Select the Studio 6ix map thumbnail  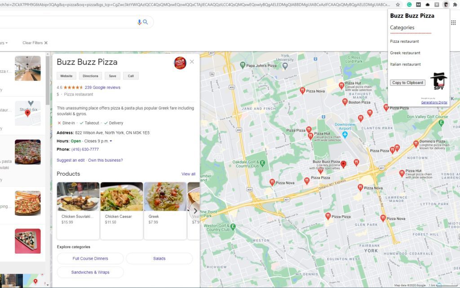point(28,113)
